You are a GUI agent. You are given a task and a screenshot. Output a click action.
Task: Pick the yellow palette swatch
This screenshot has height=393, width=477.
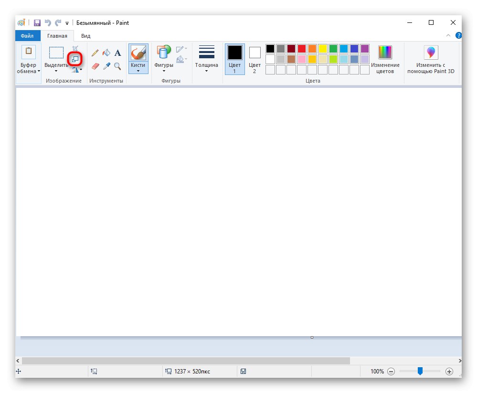323,49
